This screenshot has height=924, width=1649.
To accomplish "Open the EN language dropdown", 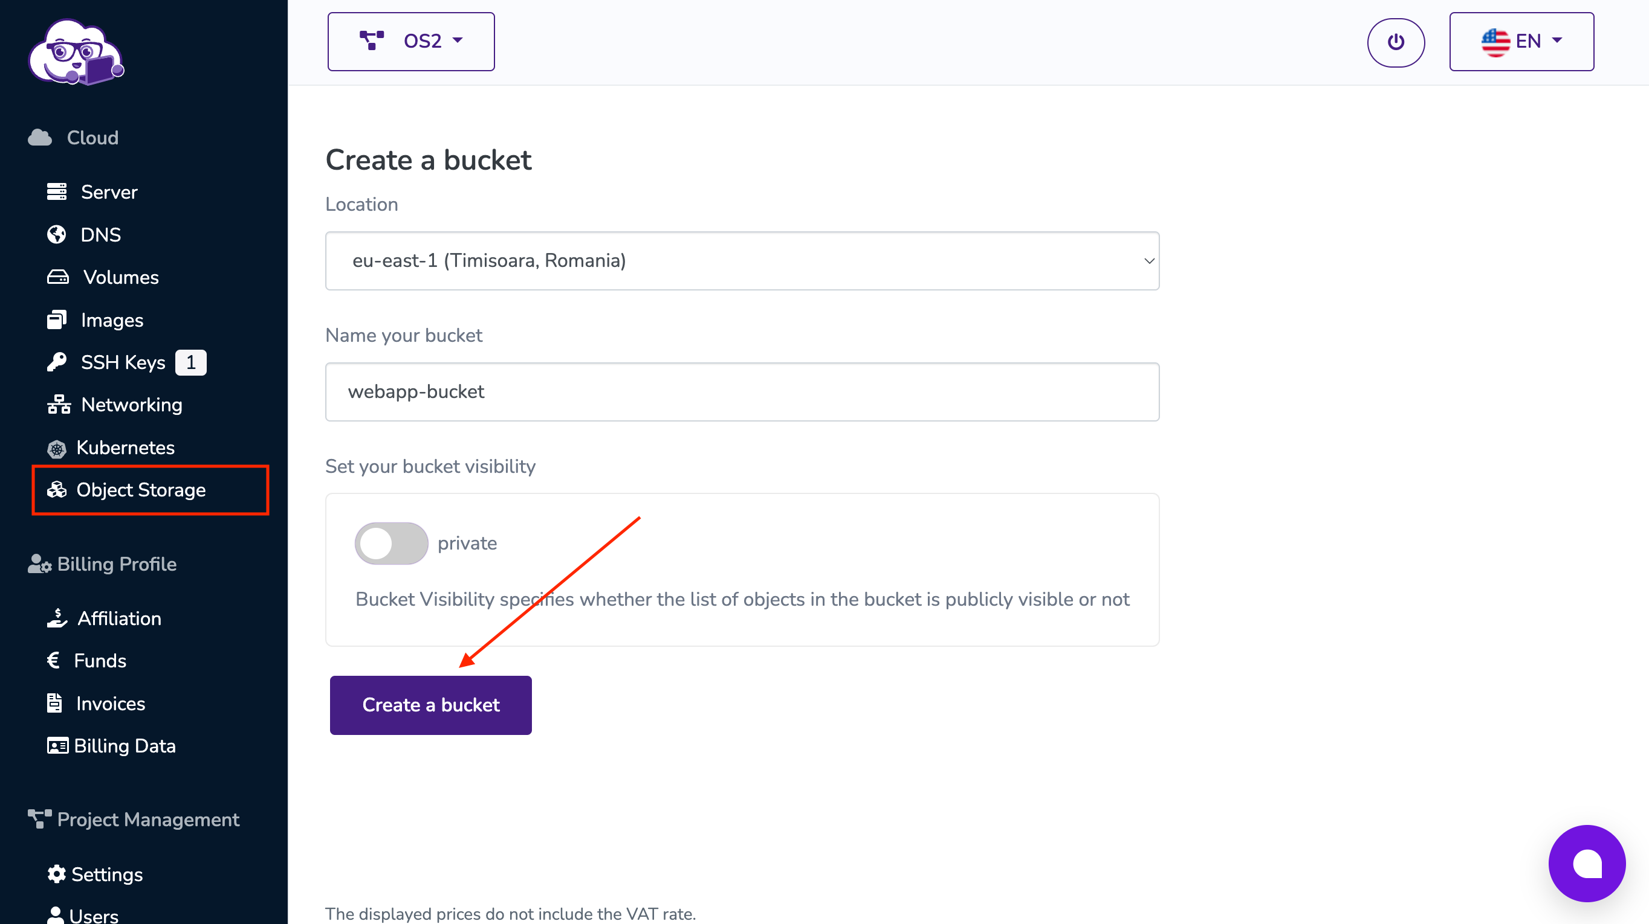I will tap(1521, 41).
